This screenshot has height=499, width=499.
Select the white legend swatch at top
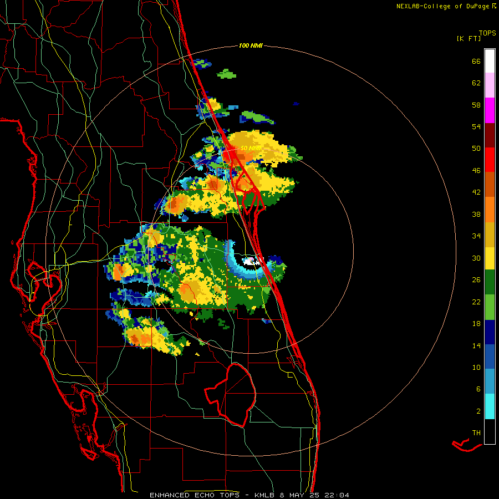coord(490,61)
